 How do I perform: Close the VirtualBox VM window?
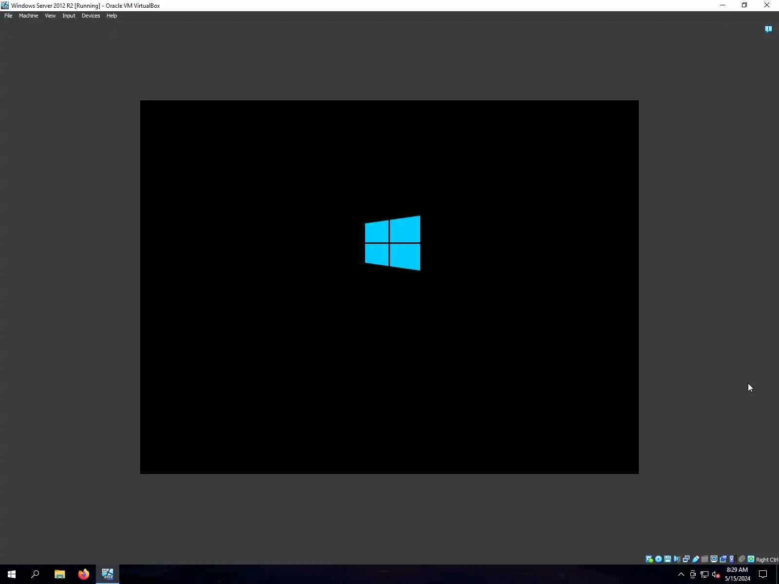pos(767,5)
